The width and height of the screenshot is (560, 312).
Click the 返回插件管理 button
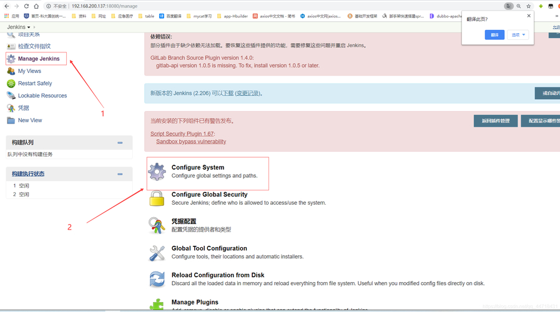click(x=495, y=120)
